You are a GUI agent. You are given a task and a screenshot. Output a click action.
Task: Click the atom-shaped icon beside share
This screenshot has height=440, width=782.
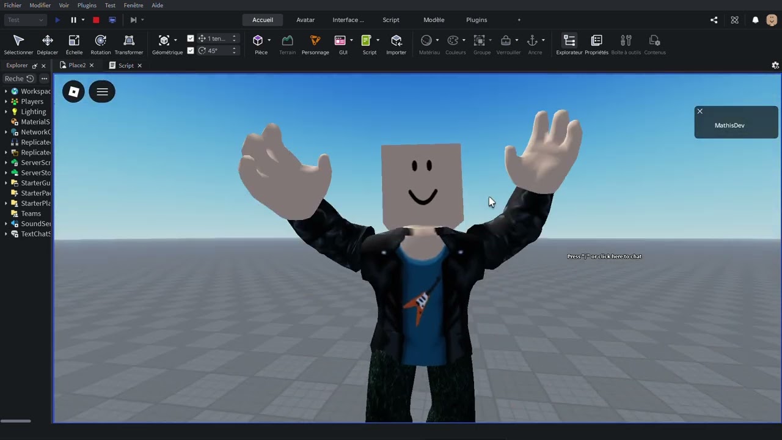click(734, 20)
